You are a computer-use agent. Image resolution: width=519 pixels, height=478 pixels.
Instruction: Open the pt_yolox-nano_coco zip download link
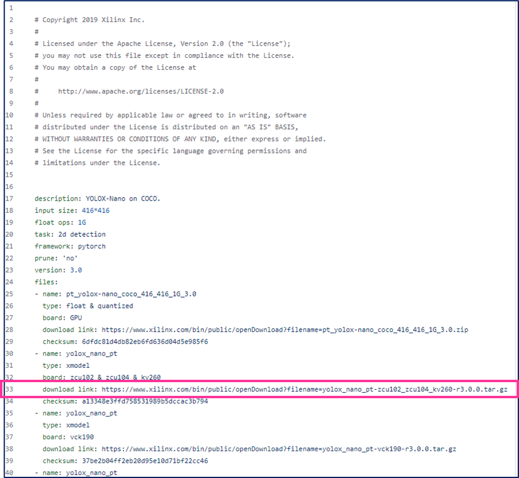(285, 330)
